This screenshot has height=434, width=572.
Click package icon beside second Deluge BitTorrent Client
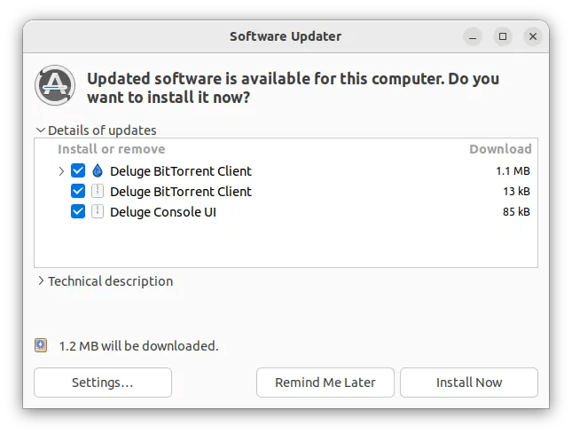click(98, 191)
